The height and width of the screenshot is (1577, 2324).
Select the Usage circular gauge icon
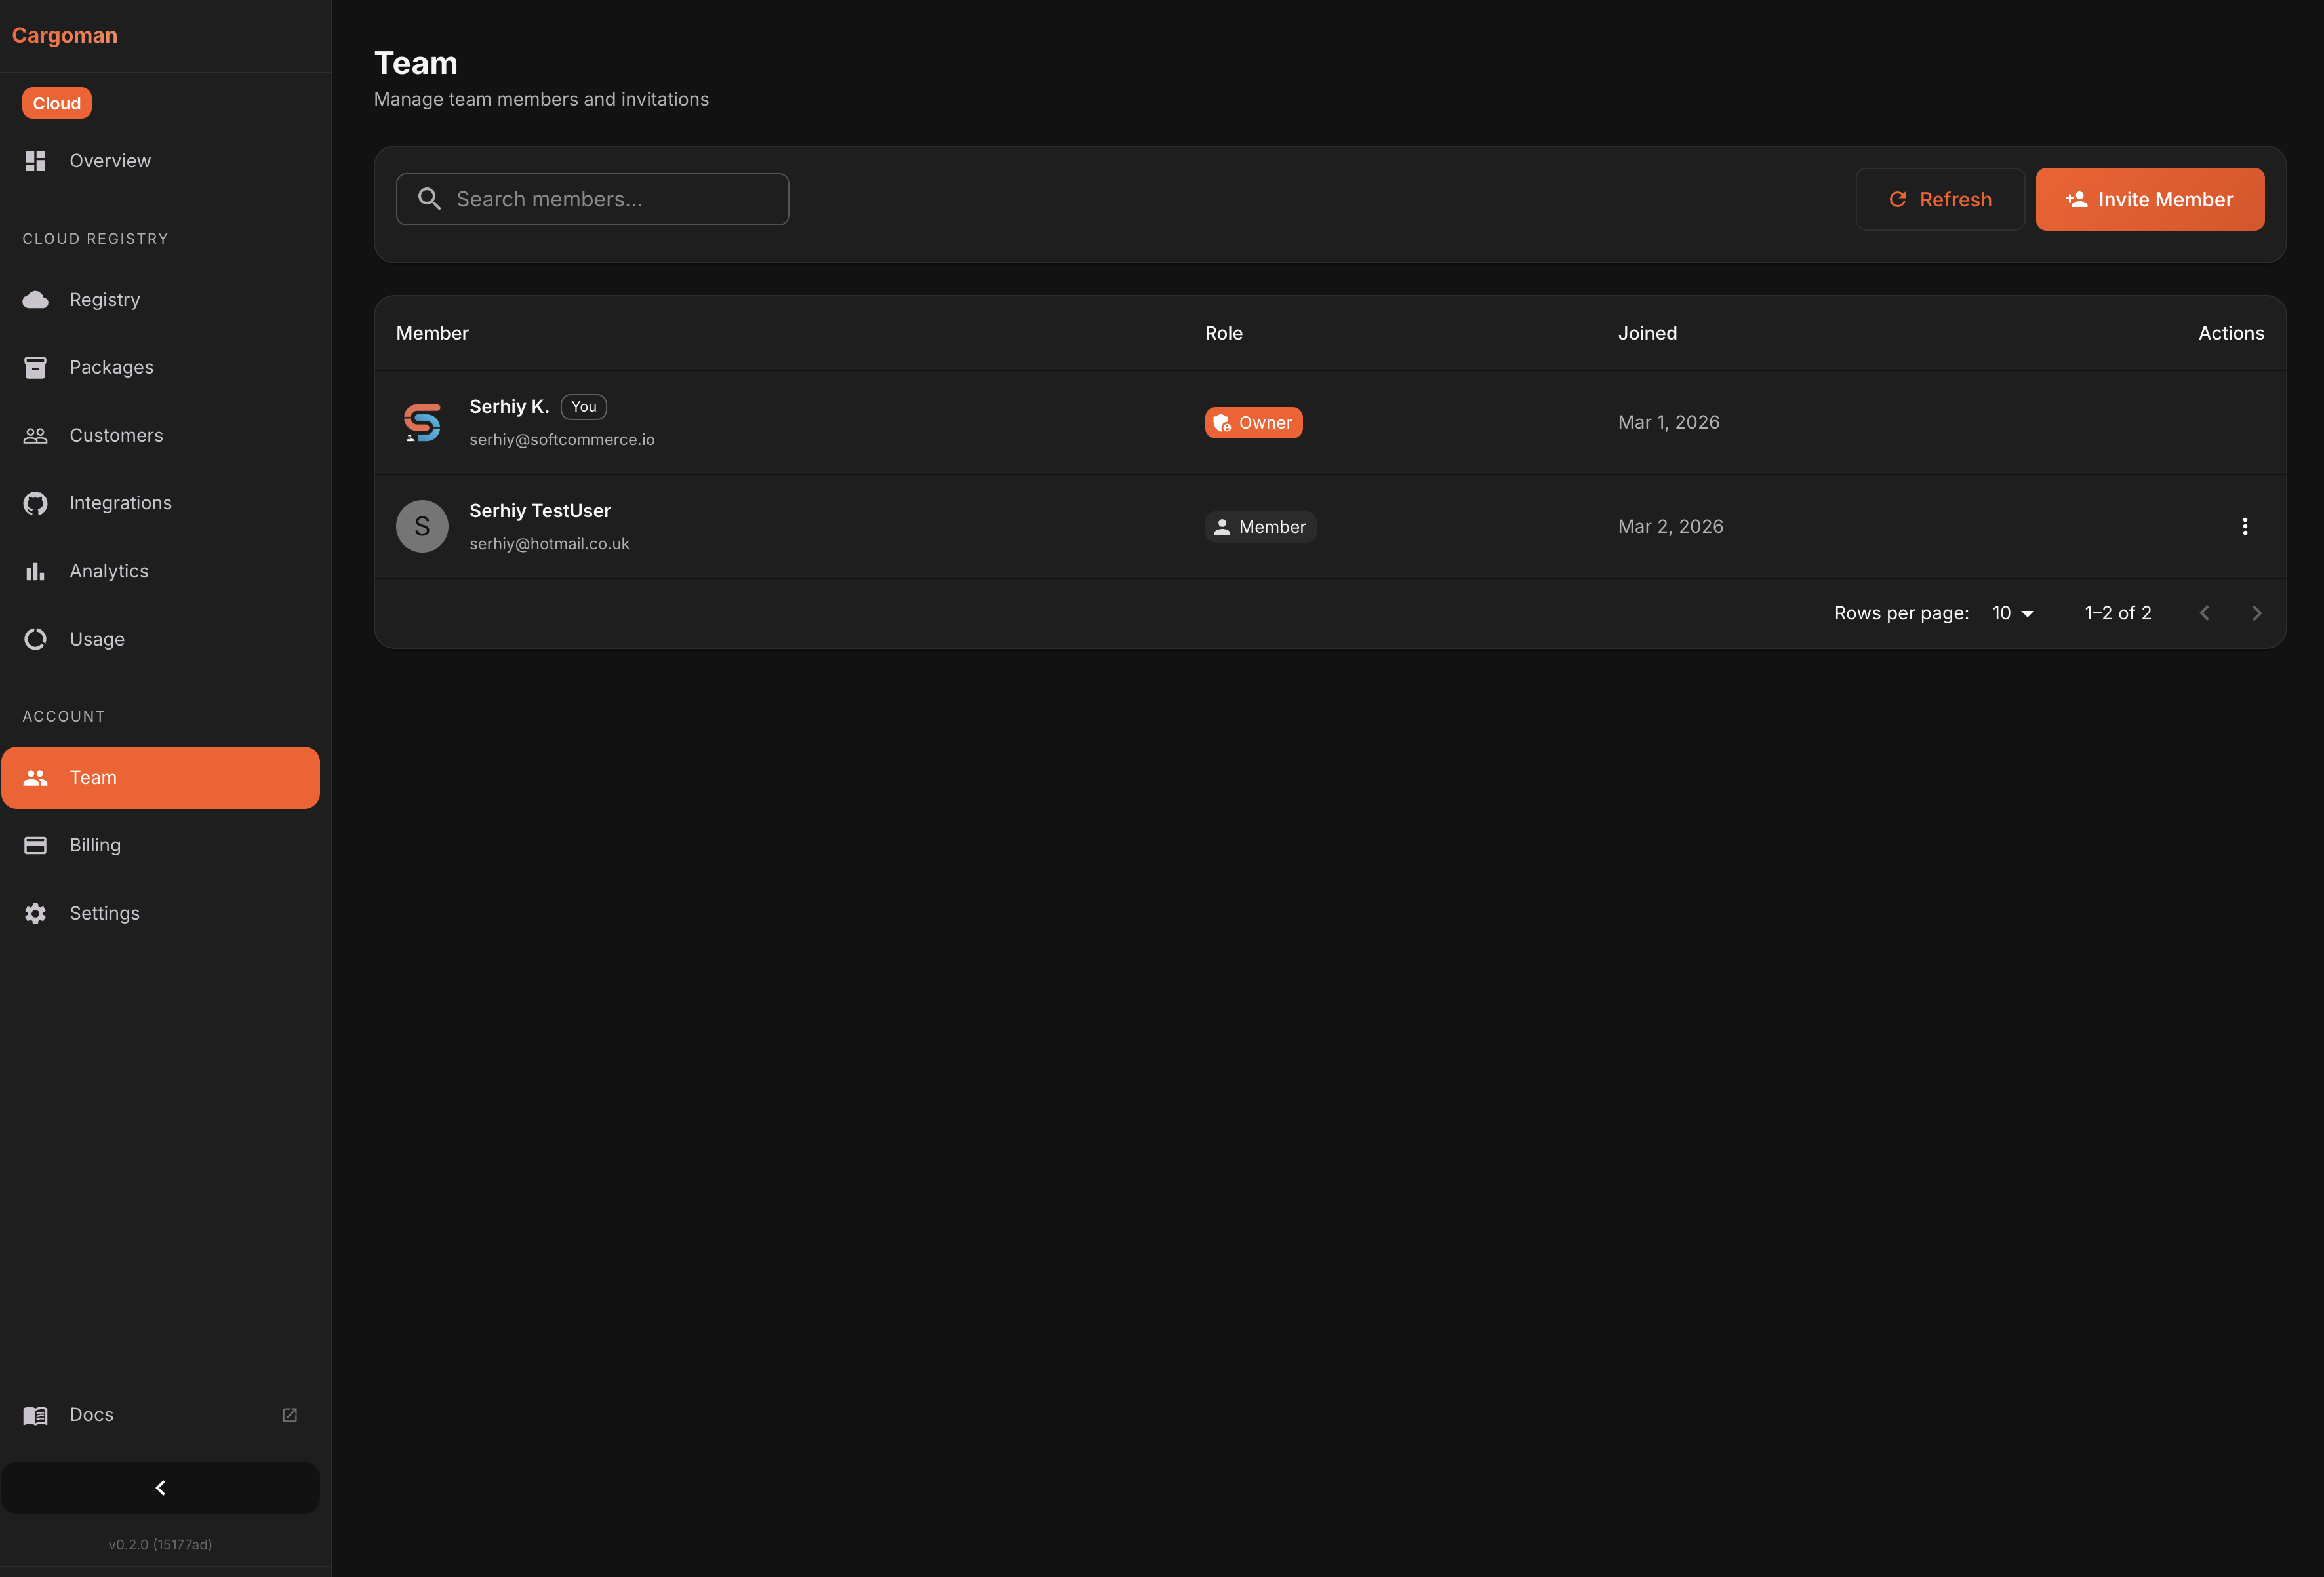35,638
